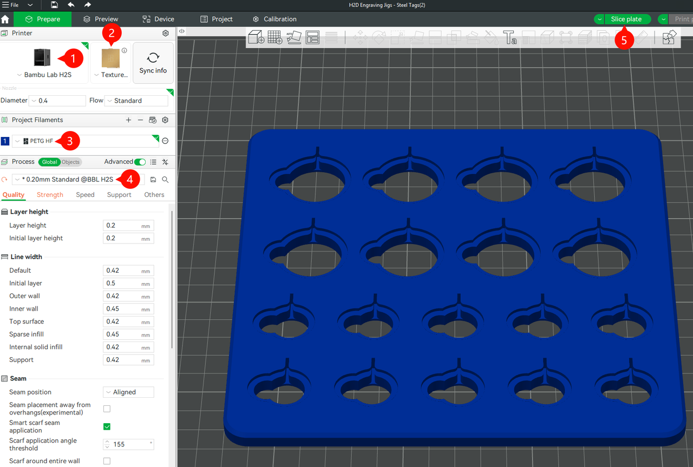Viewport: 693px width, 467px height.
Task: Switch to the Device tab
Action: coord(158,19)
